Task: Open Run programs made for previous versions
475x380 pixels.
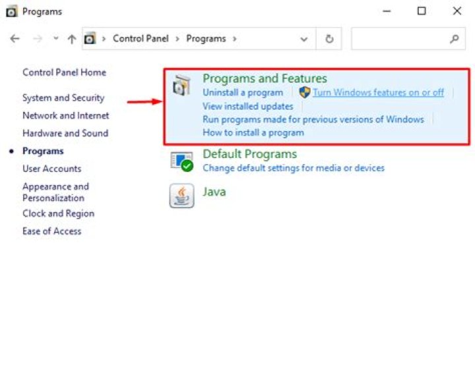Action: pos(313,119)
